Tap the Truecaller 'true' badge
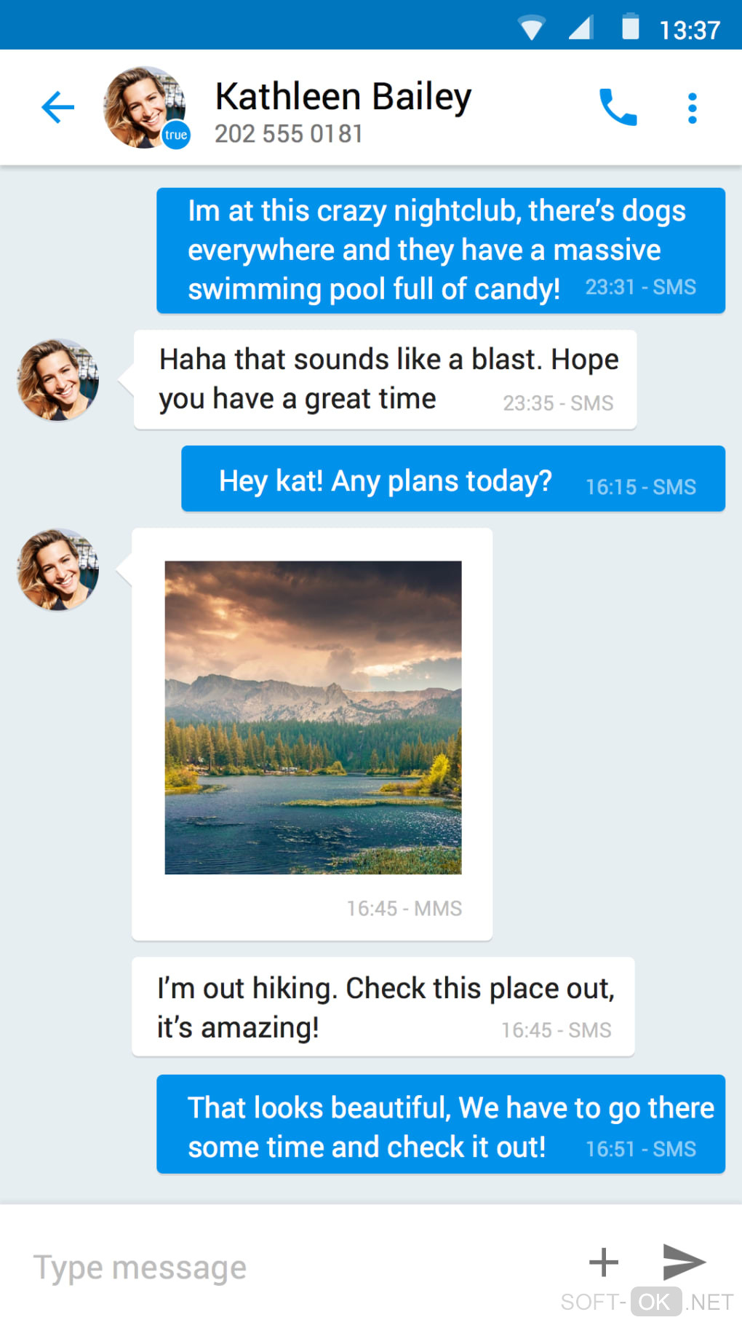This screenshot has width=742, height=1320. coord(176,135)
